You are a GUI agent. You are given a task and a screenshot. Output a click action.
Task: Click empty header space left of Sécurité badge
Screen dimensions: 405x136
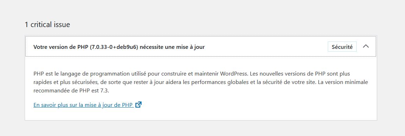266,47
